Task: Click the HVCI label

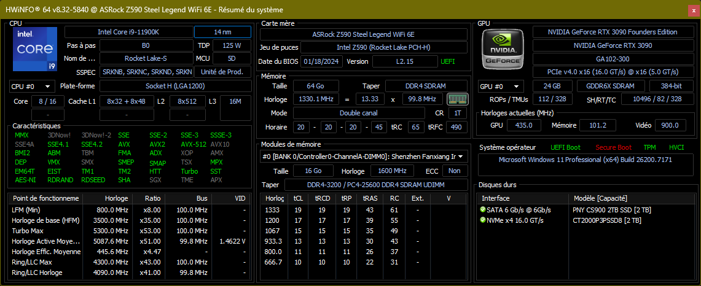Action: [x=676, y=147]
